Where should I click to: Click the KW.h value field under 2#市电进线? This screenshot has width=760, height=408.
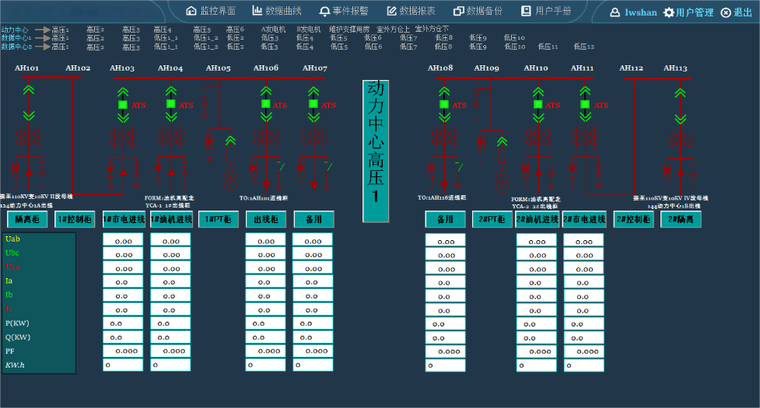pos(583,365)
